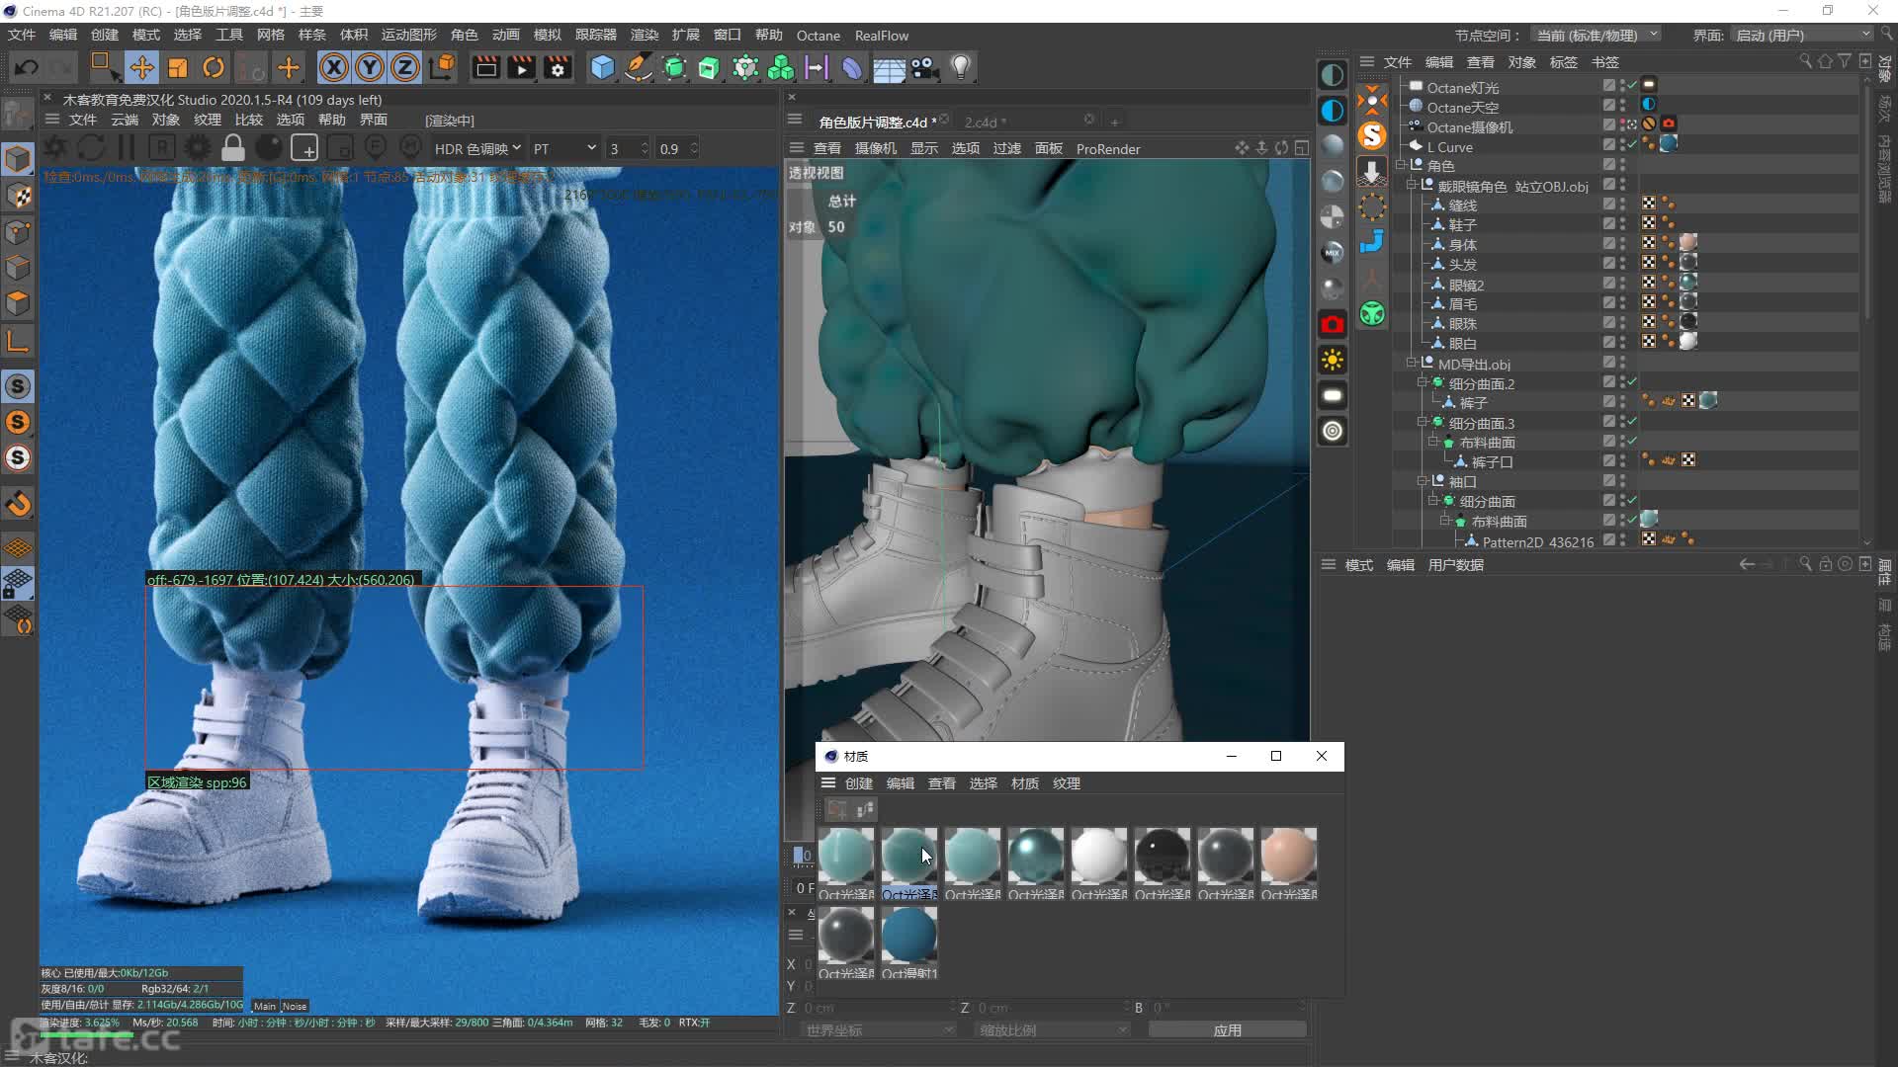The image size is (1898, 1067).
Task: Add a Light object with bulb icon
Action: pyautogui.click(x=960, y=67)
